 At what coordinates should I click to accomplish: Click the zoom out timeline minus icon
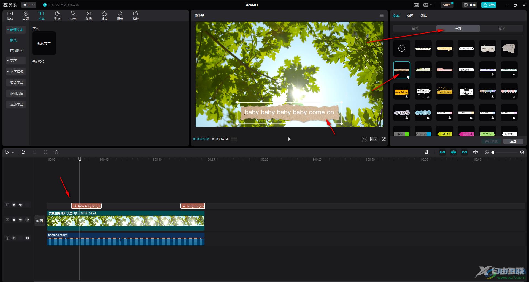point(487,152)
